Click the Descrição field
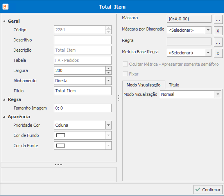Viewport: 224px width, 196px height. pos(83,50)
